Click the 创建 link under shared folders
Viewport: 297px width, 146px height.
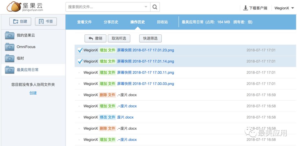33,93
